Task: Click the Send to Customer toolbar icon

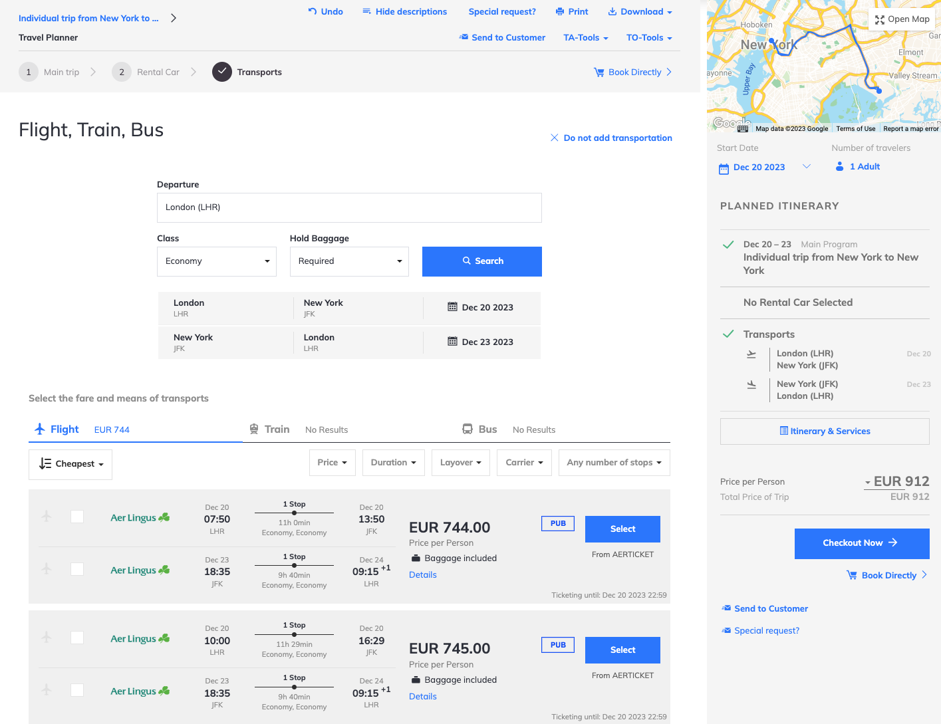Action: coord(464,37)
